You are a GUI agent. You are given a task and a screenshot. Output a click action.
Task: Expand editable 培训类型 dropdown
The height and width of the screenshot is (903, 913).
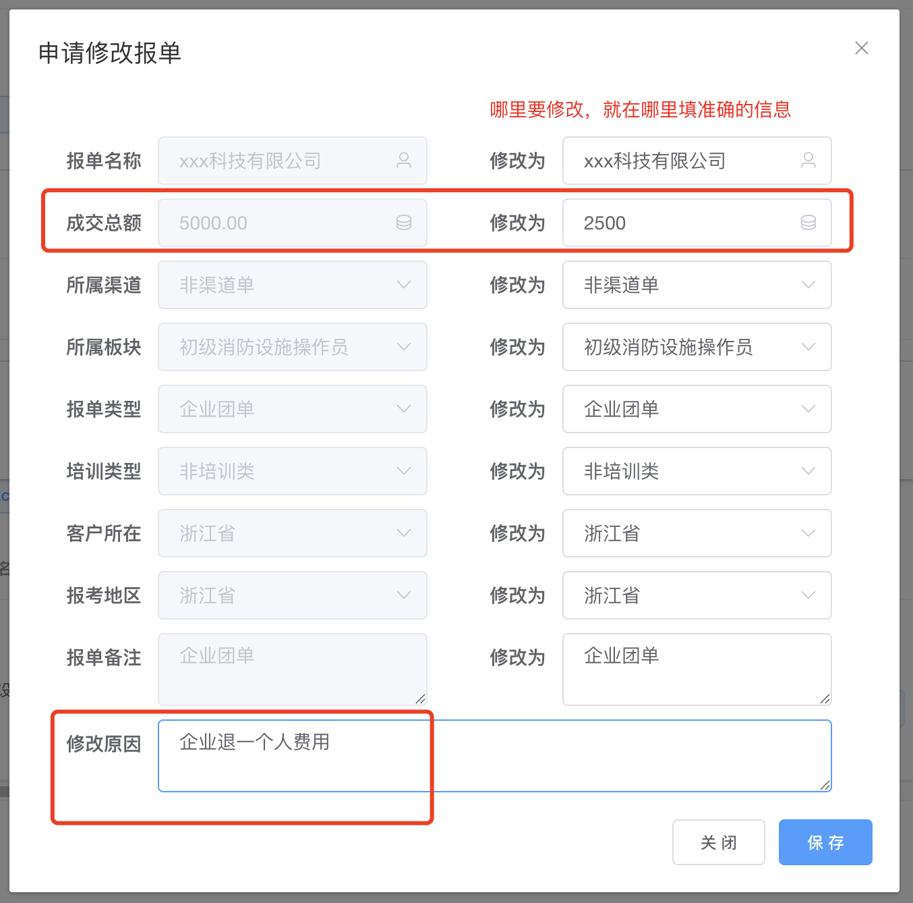pos(697,471)
